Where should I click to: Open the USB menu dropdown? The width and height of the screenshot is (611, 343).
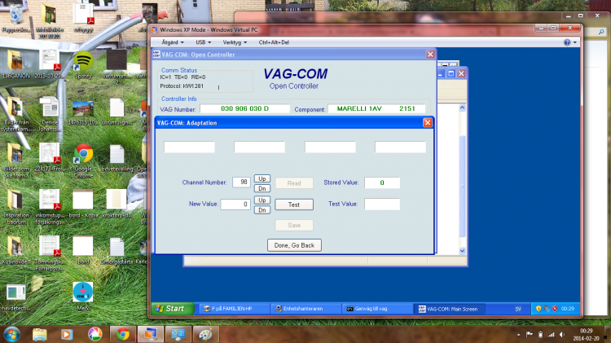[204, 42]
